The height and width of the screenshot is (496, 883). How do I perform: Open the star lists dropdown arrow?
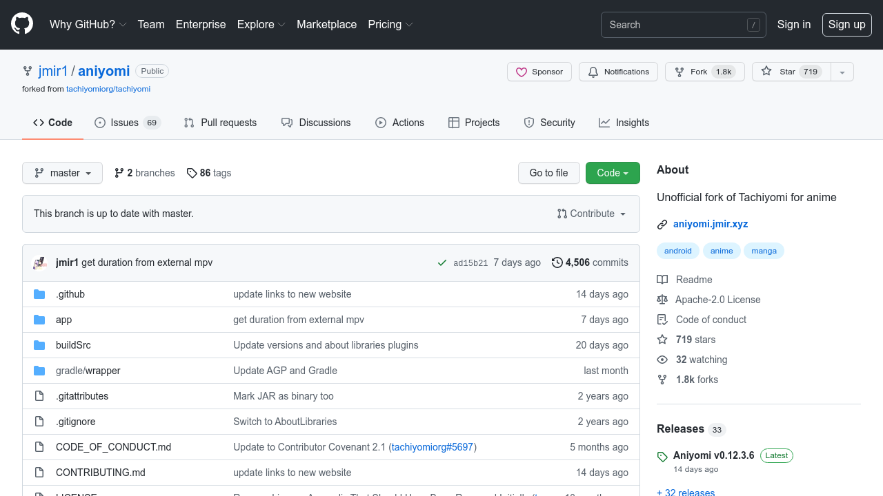[842, 72]
